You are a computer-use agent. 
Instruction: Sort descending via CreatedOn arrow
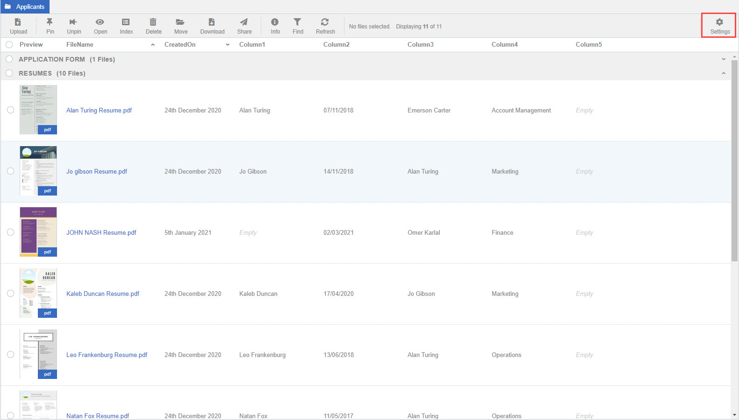pyautogui.click(x=228, y=45)
